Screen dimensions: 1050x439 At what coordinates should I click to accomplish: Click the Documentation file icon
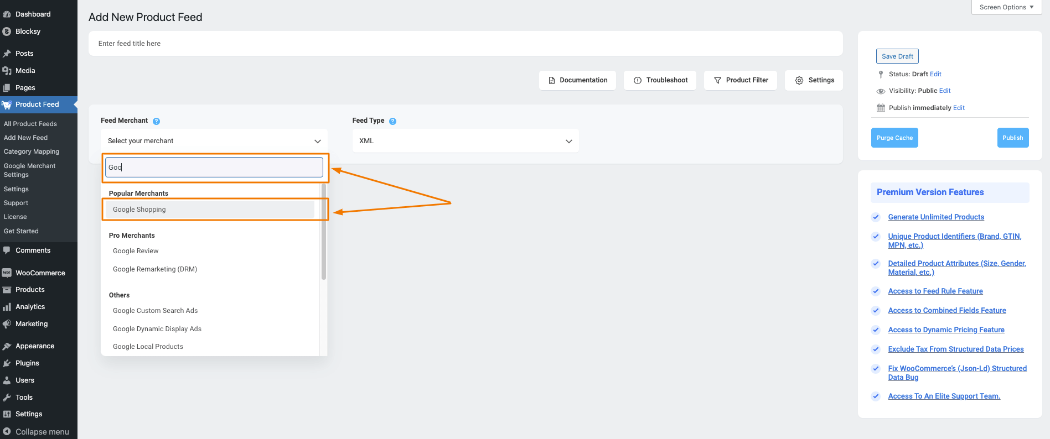coord(551,81)
